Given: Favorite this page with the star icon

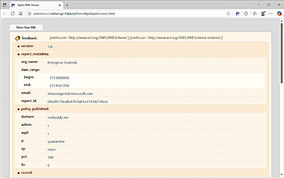Looking at the screenshot, I should (x=228, y=14).
